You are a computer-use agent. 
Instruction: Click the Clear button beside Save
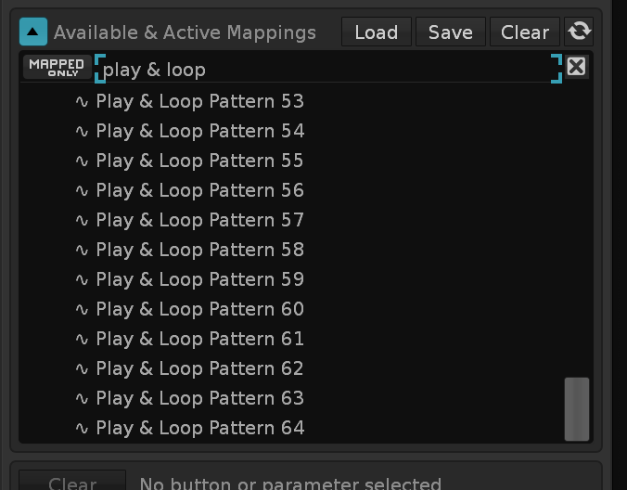(525, 32)
